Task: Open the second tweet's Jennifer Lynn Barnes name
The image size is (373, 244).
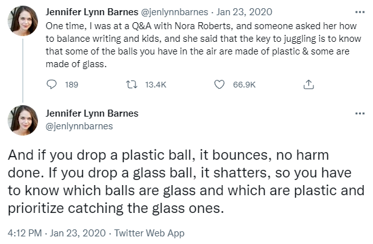Action: (92, 113)
